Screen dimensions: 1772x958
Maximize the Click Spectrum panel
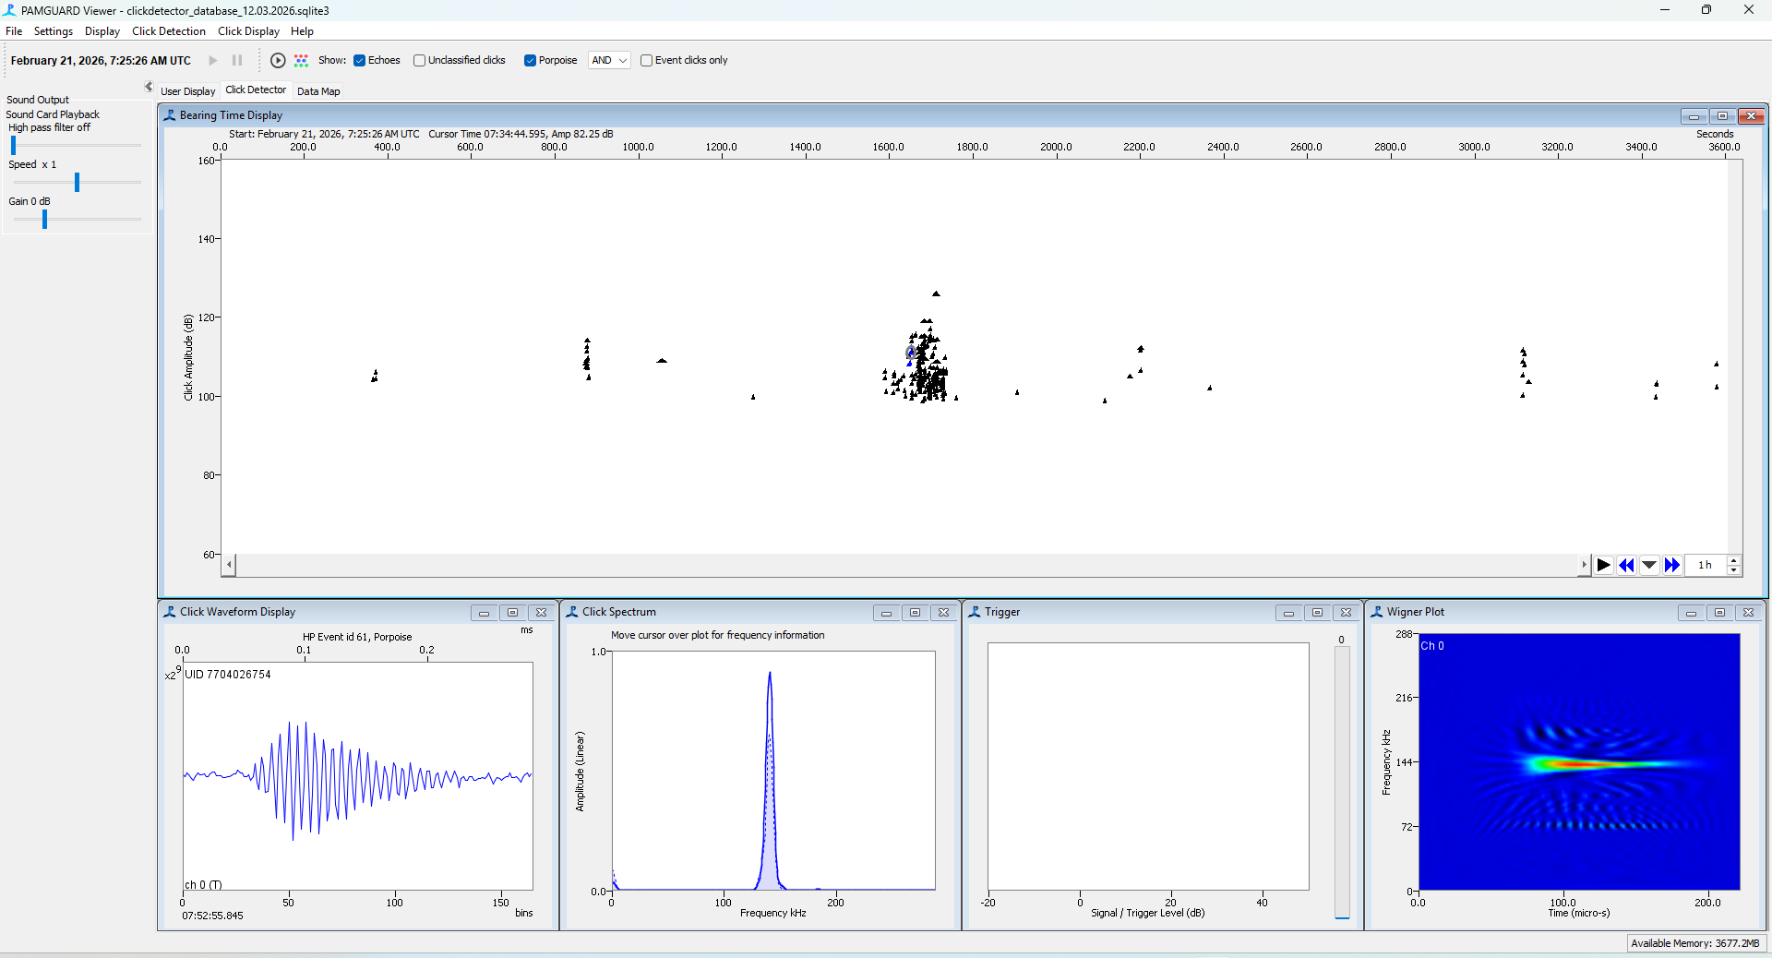click(915, 613)
